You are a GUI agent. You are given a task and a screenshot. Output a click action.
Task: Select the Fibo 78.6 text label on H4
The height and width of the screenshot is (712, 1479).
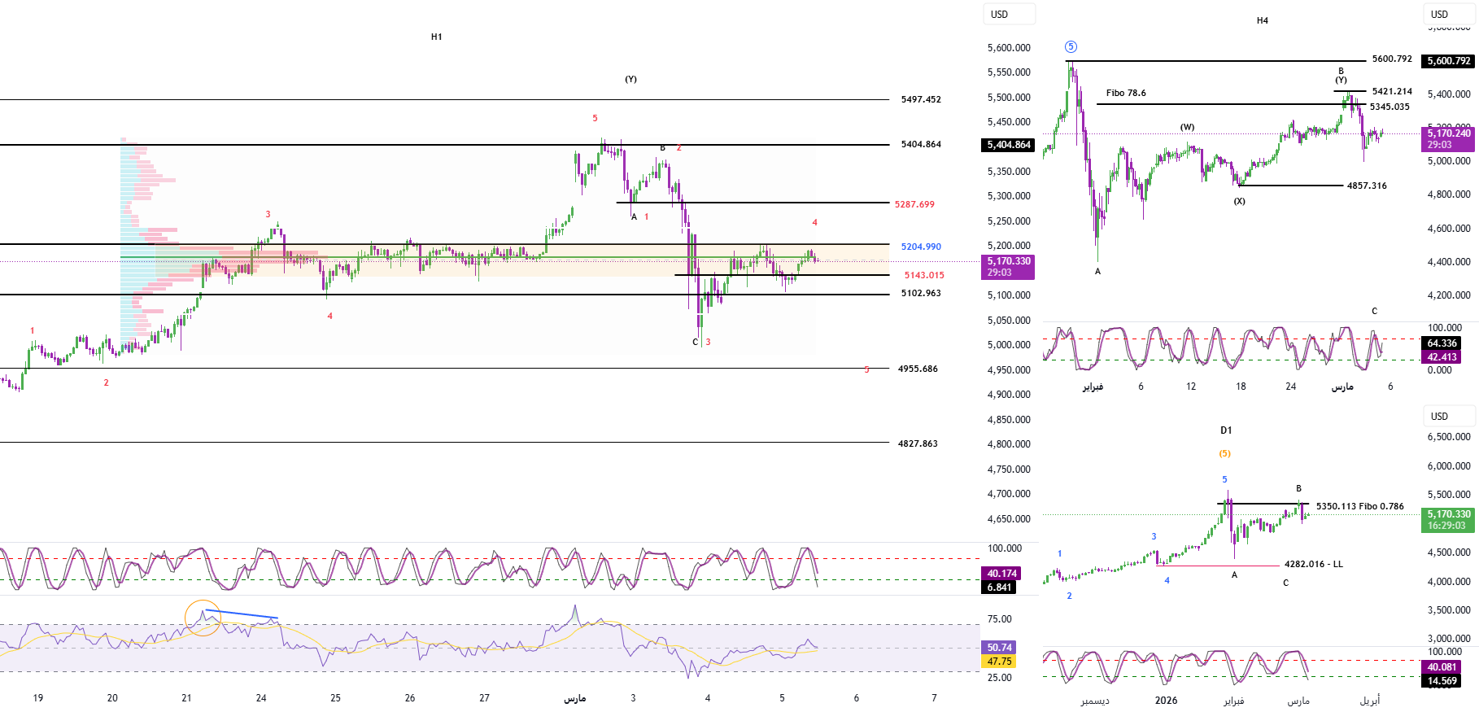point(1126,93)
